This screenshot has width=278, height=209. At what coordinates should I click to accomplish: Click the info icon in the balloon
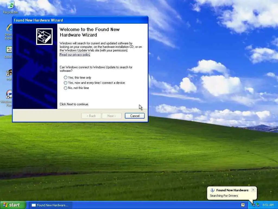tap(212, 190)
